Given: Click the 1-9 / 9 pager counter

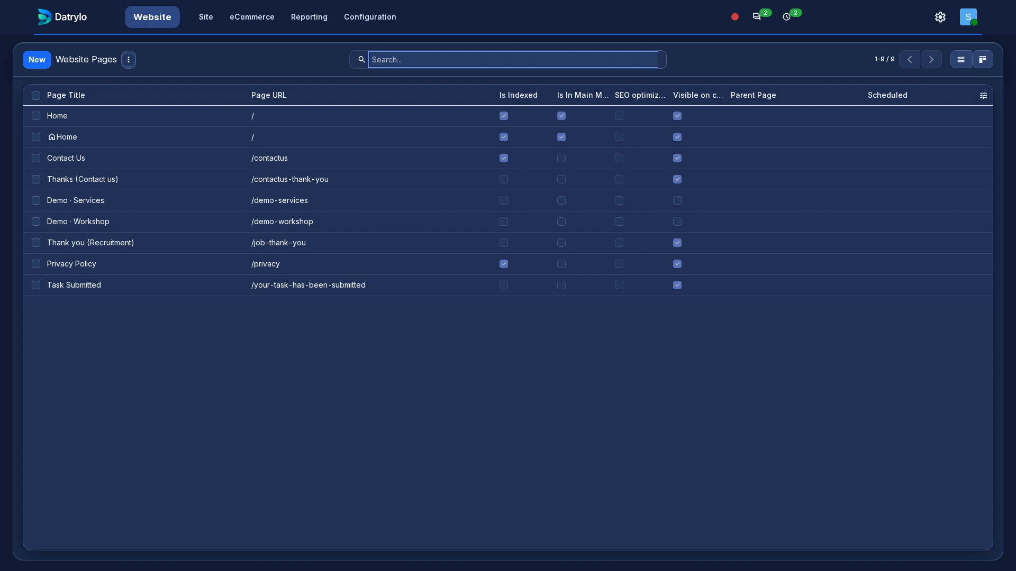Looking at the screenshot, I should point(884,59).
